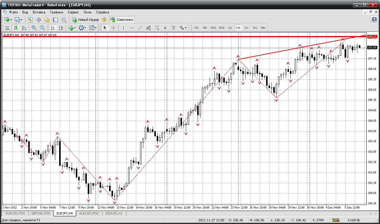Toggle the Советники expert advisors button
Screen dimensions: 380x224
coord(122,20)
